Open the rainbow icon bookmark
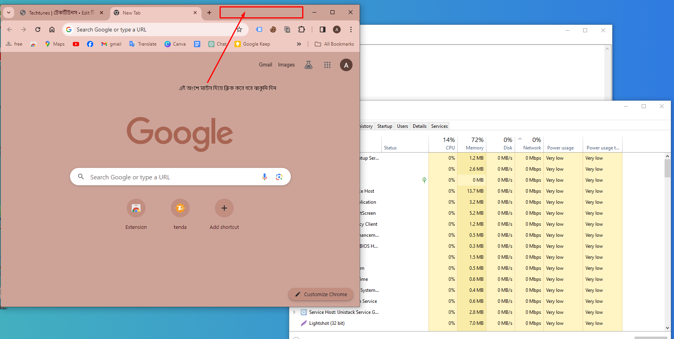Viewport: 674px width, 339px height. tap(33, 44)
